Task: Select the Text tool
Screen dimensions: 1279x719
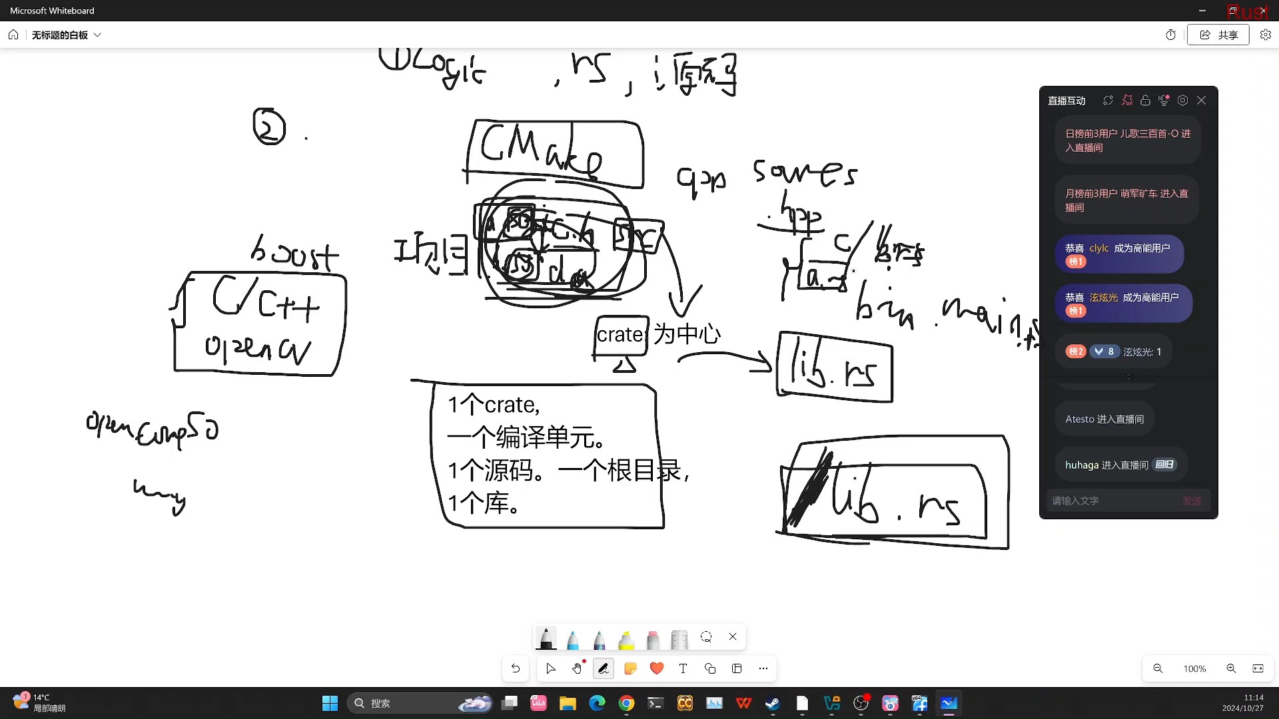Action: [683, 668]
